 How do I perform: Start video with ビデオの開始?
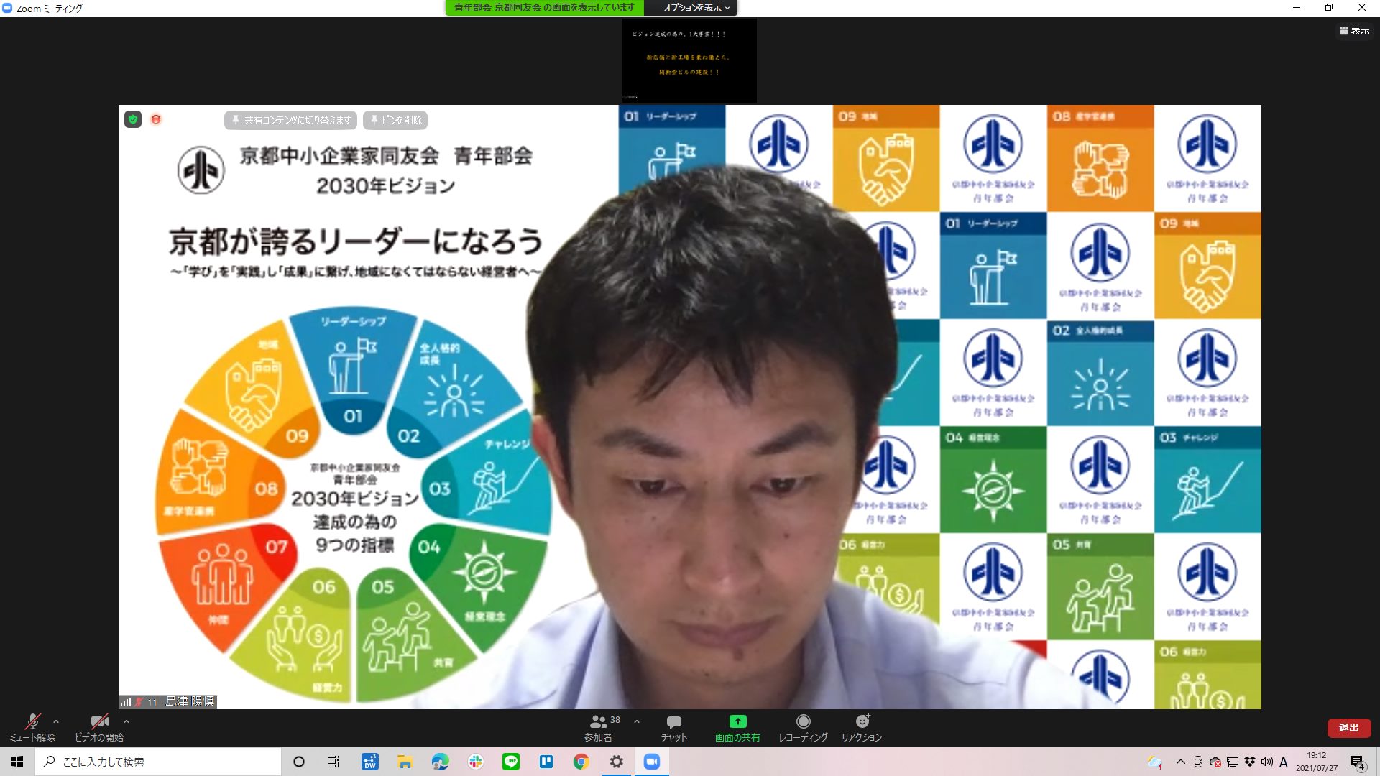tap(99, 727)
